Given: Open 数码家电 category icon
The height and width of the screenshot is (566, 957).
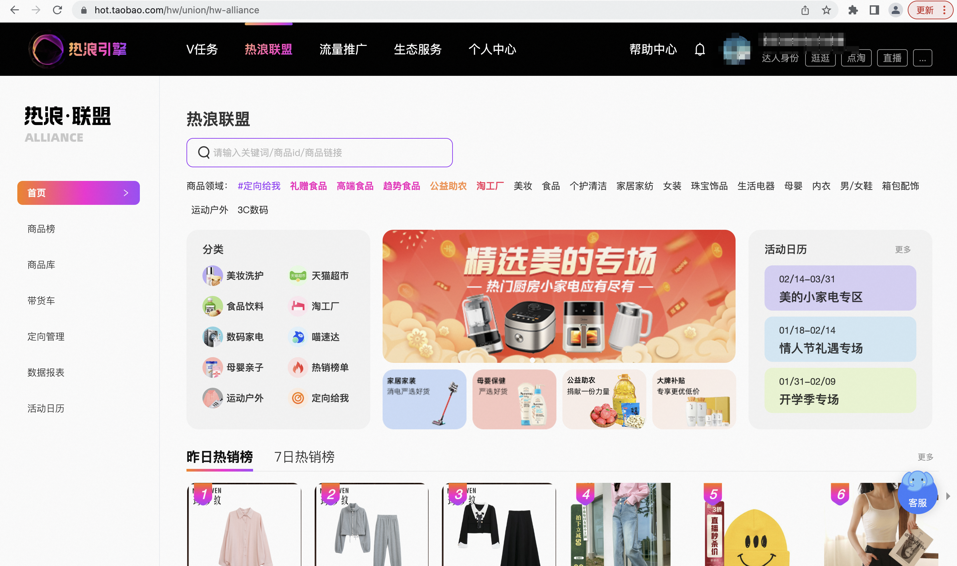Looking at the screenshot, I should pos(212,337).
